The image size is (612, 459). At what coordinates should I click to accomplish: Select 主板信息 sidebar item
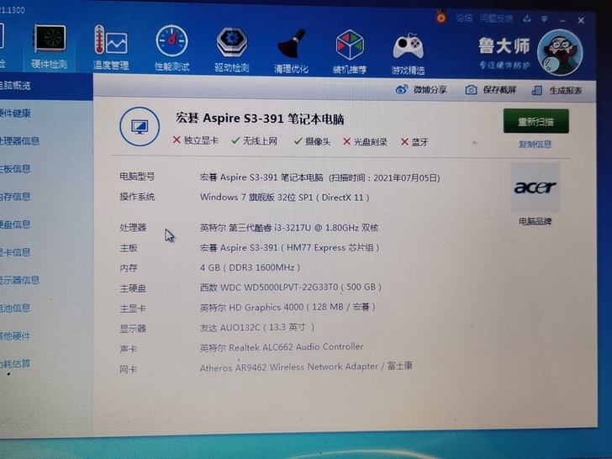(15, 169)
